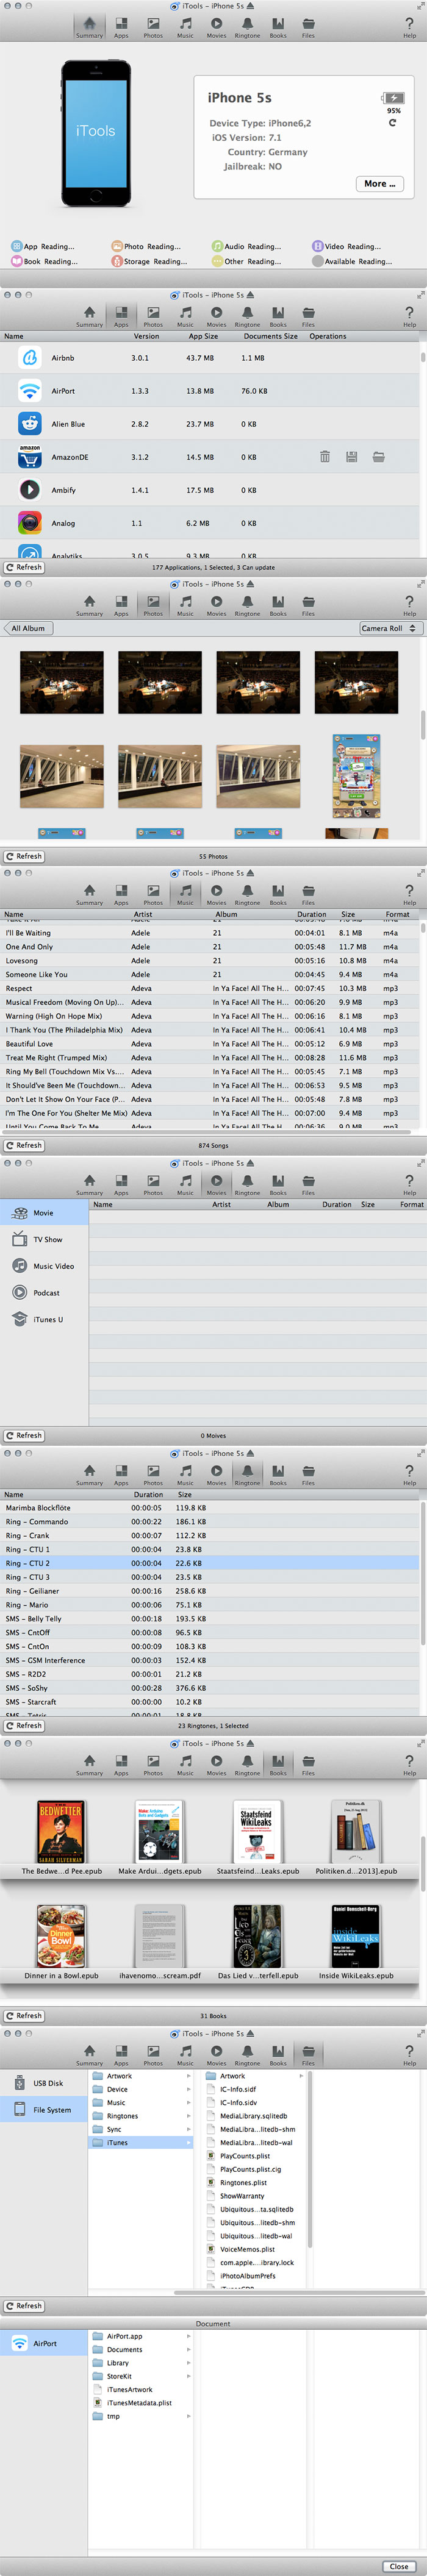Select Podcast in the media sidebar
This screenshot has width=427, height=2576.
pos(44,1293)
